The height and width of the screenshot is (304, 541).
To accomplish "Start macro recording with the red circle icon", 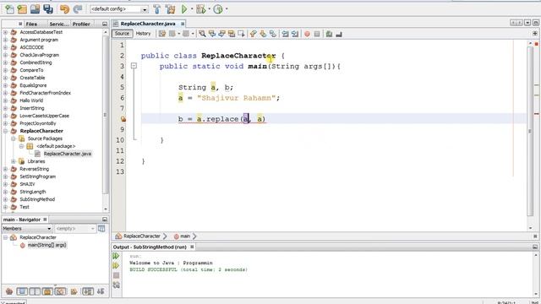I will pyautogui.click(x=307, y=34).
